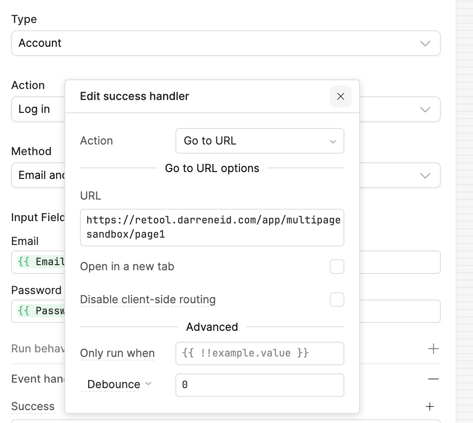Click the Password input field
This screenshot has width=473, height=423.
pyautogui.click(x=399, y=311)
